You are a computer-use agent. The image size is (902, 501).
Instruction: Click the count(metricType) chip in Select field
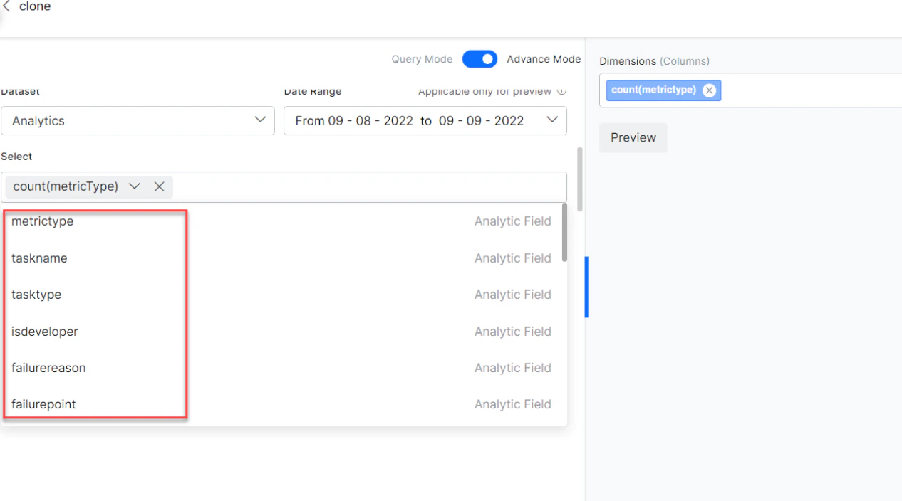[66, 186]
